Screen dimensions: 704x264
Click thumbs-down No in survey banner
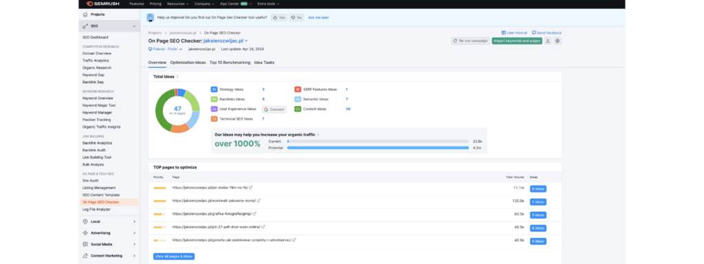point(296,17)
